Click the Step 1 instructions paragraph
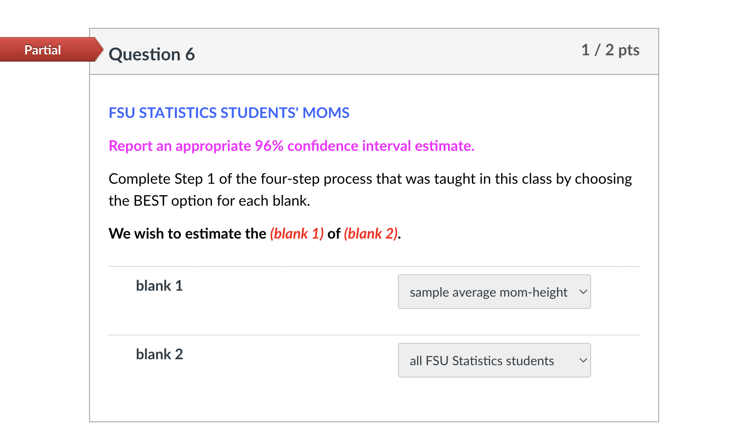 370,189
